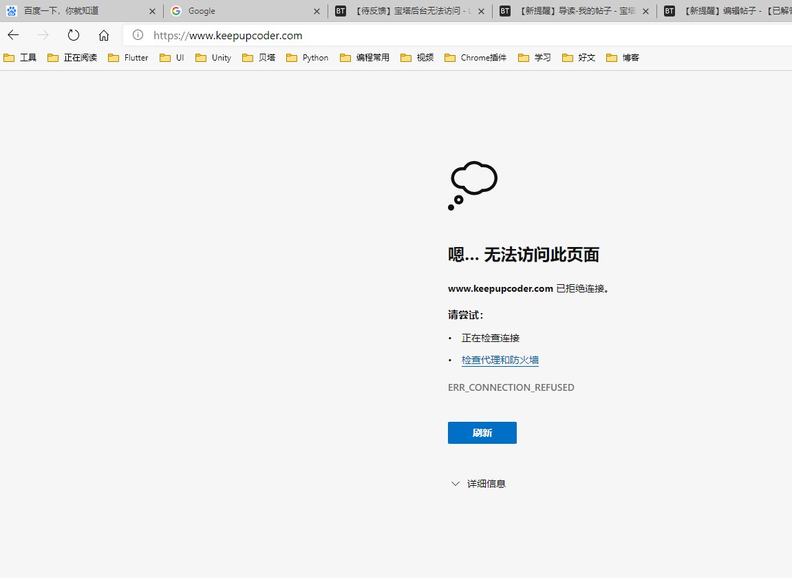Expand the 详细信息 section

pos(478,484)
